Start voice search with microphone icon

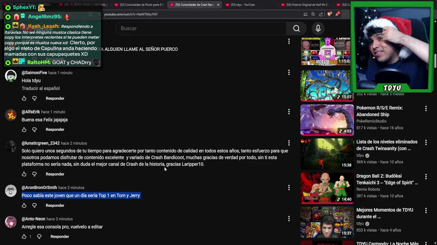pyautogui.click(x=318, y=28)
